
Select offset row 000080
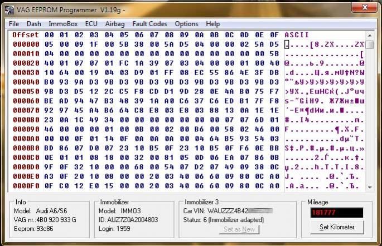[26, 120]
